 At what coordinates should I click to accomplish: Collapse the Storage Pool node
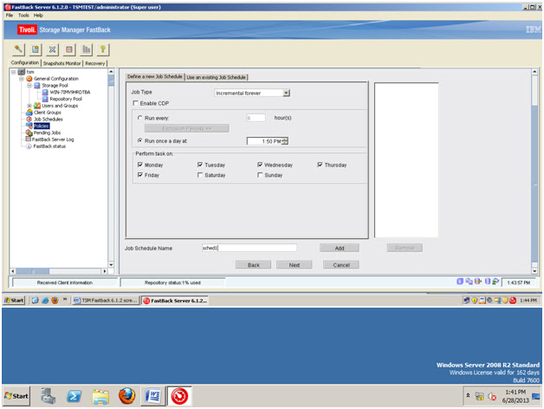point(29,86)
